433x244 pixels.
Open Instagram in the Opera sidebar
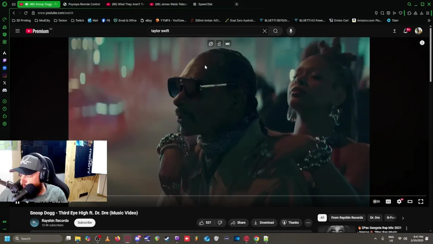pos(4,75)
